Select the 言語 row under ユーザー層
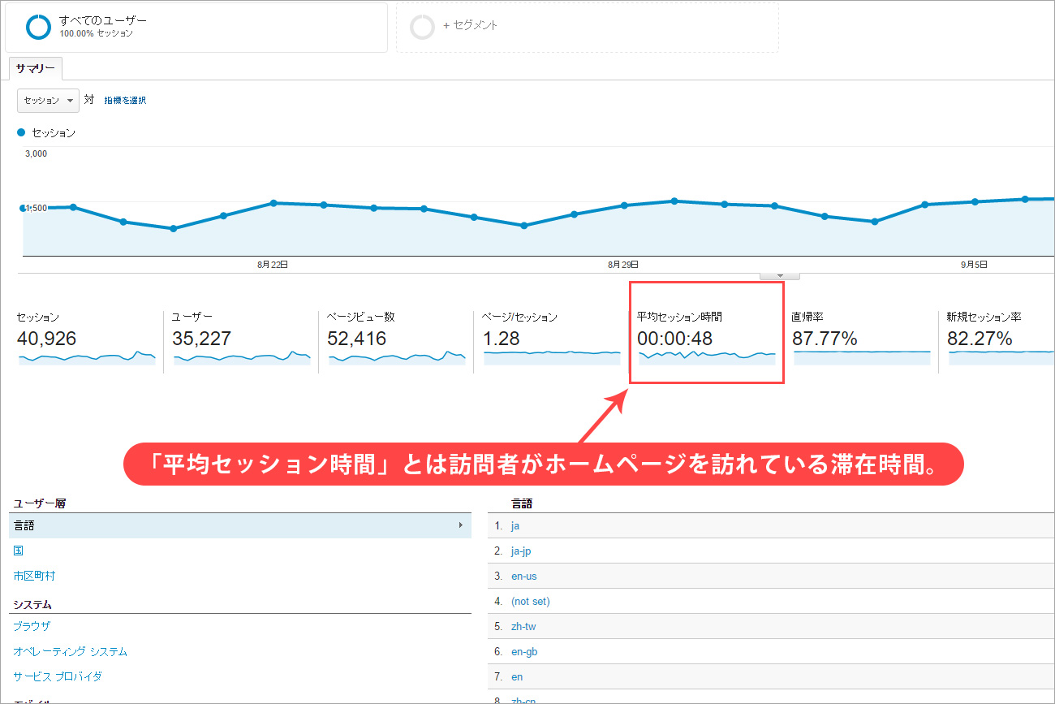Image resolution: width=1055 pixels, height=704 pixels. [x=240, y=525]
